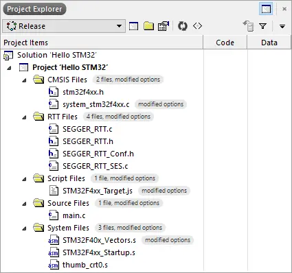
Task: Select STM32F4xx_Target.js file name
Action: pos(98,191)
